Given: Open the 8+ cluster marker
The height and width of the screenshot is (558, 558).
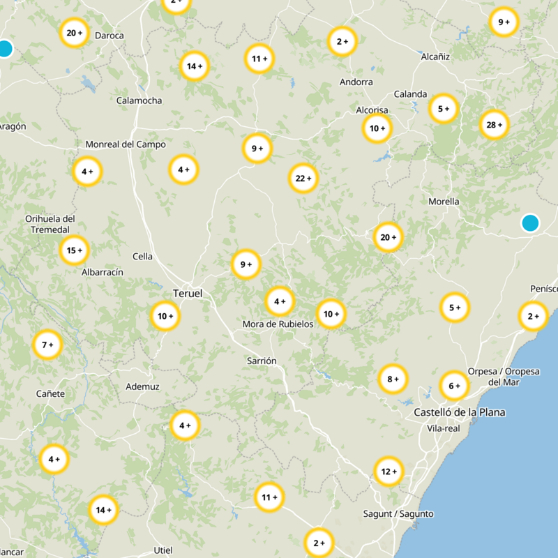Looking at the screenshot, I should 393,379.
